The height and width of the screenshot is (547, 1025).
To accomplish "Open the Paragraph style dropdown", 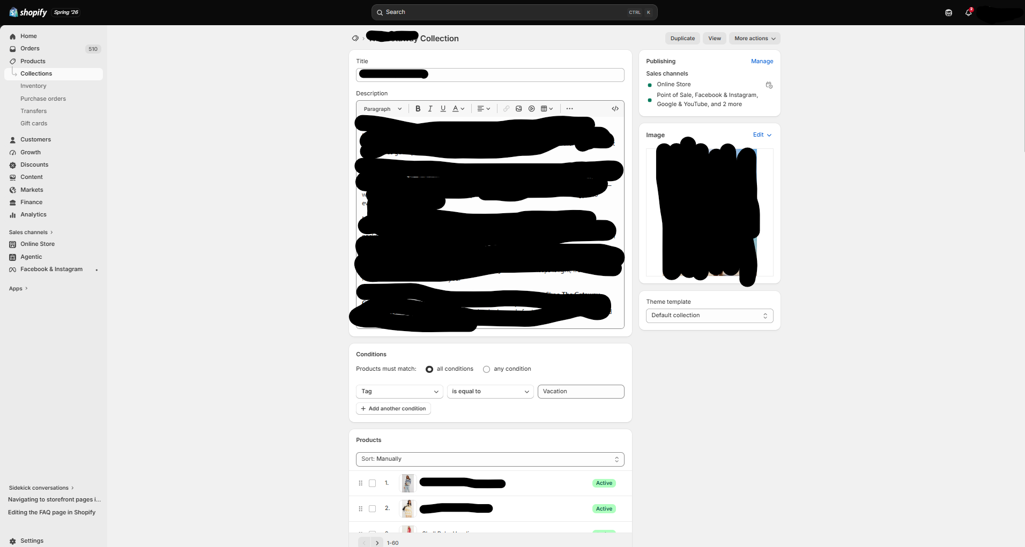I will (x=383, y=109).
